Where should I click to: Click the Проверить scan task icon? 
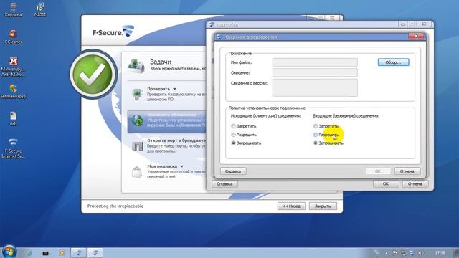[x=137, y=94]
